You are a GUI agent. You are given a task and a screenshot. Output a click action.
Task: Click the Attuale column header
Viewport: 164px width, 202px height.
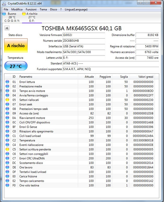coord(86,77)
